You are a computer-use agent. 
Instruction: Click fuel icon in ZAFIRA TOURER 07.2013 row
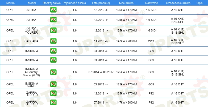(53, 102)
